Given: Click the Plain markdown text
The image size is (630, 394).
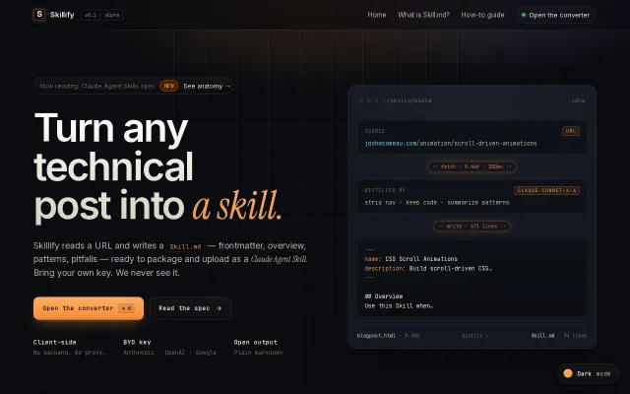Looking at the screenshot, I should (258, 353).
